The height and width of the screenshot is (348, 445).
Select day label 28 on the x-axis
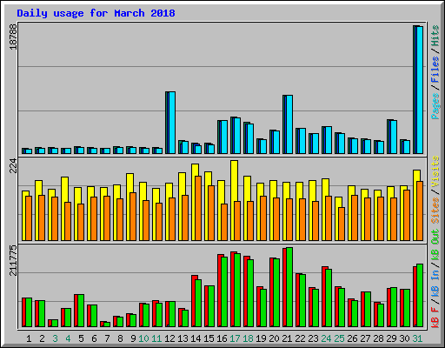(x=378, y=338)
